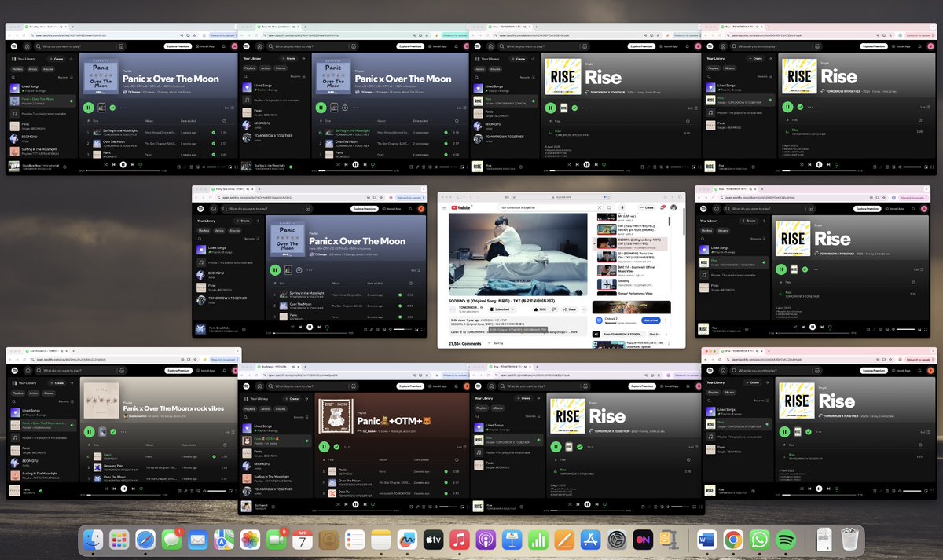Launch WhatsApp from the Dock
The height and width of the screenshot is (560, 943).
point(758,540)
